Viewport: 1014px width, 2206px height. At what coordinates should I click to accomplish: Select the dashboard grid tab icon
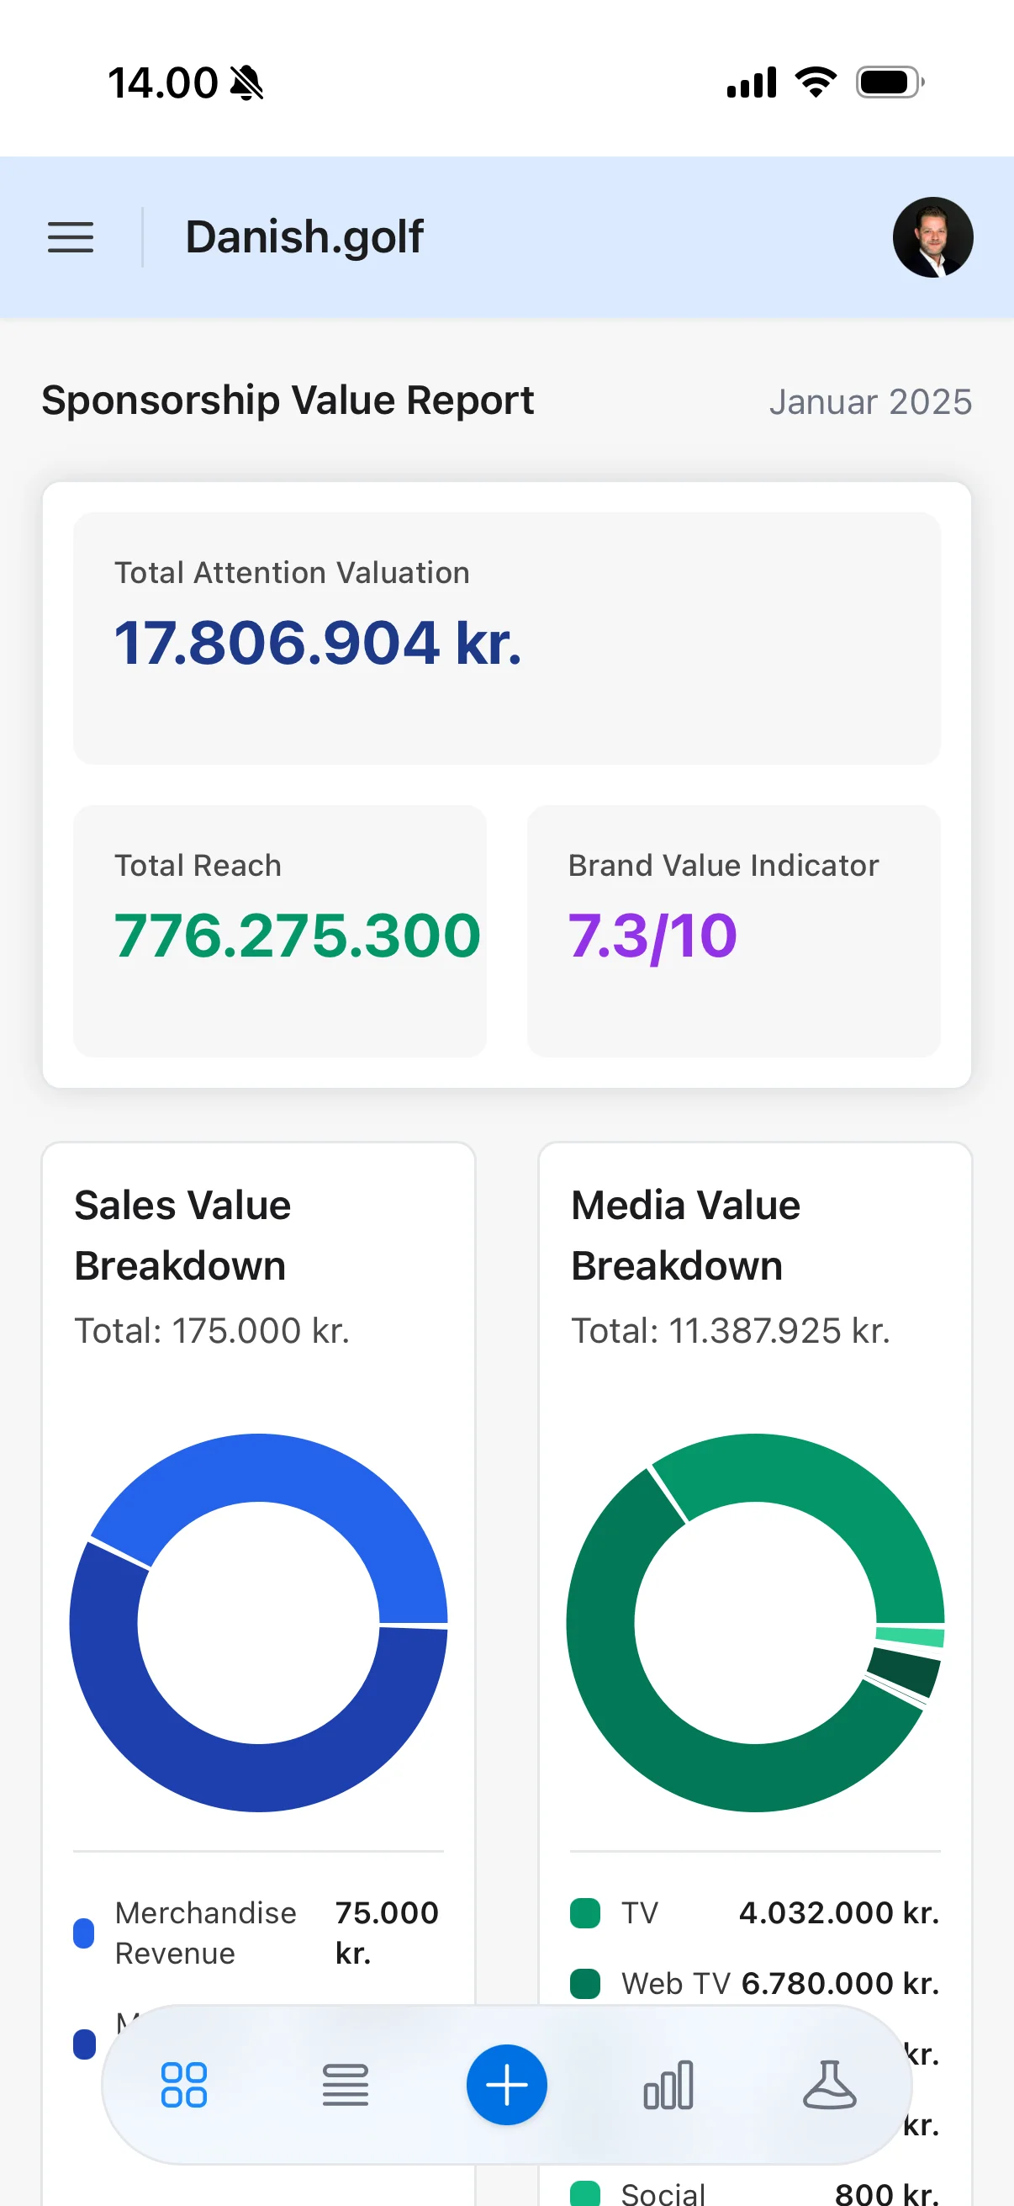coord(184,2084)
